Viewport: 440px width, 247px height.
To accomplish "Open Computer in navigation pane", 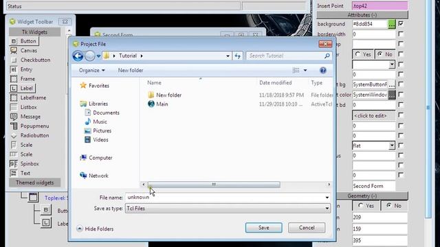I will [96, 158].
